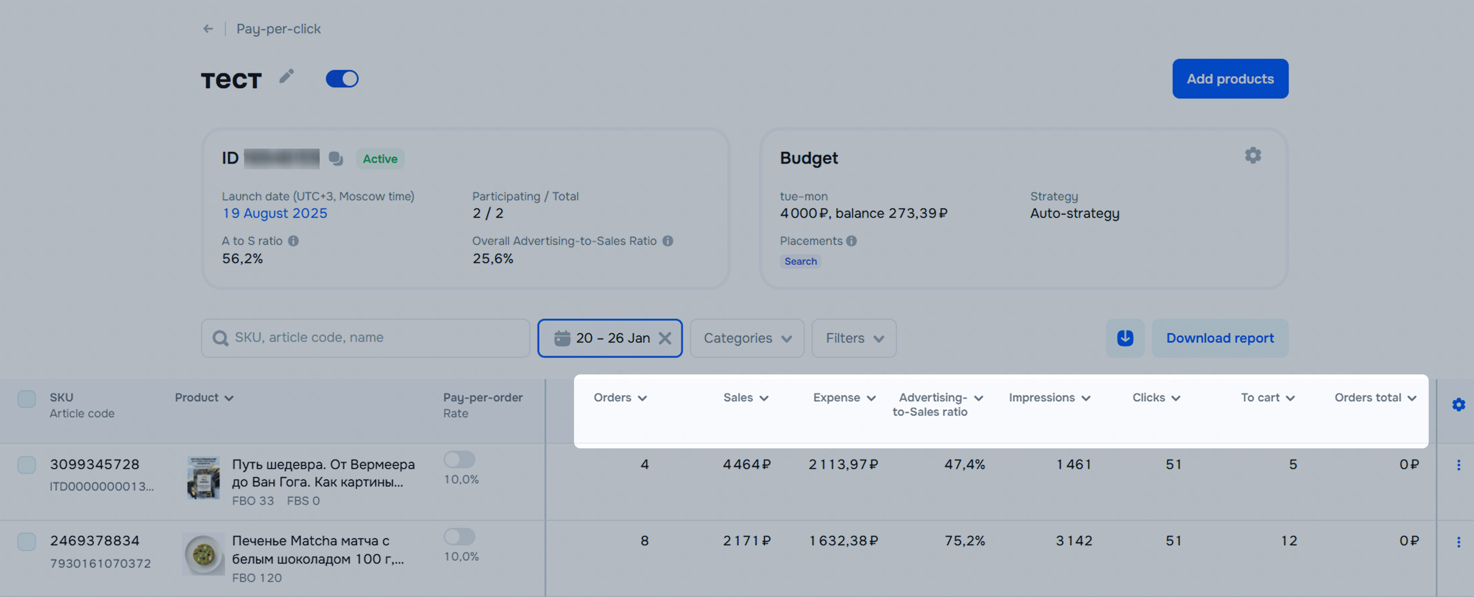Enable pay-per-order for the Matcha cookie row

(x=459, y=536)
